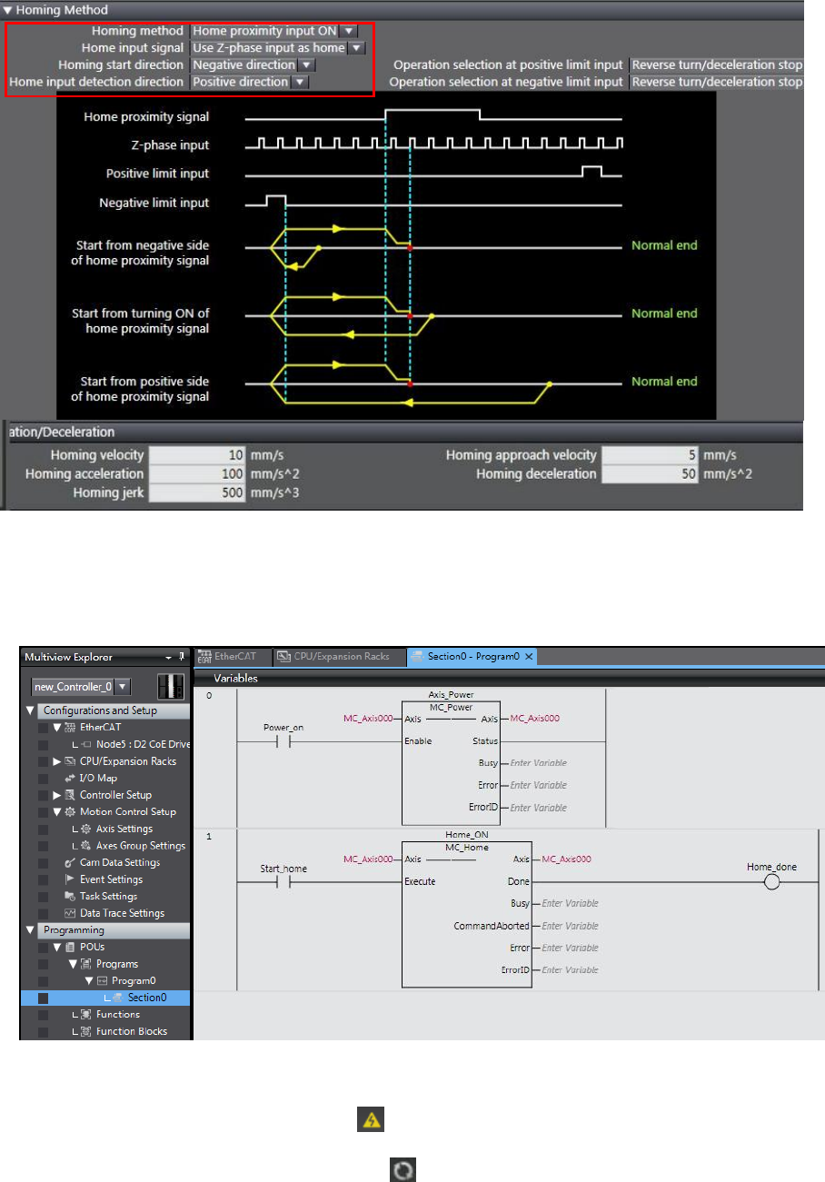The height and width of the screenshot is (1182, 825).
Task: Close the Section0 - Program0 tab
Action: point(529,656)
